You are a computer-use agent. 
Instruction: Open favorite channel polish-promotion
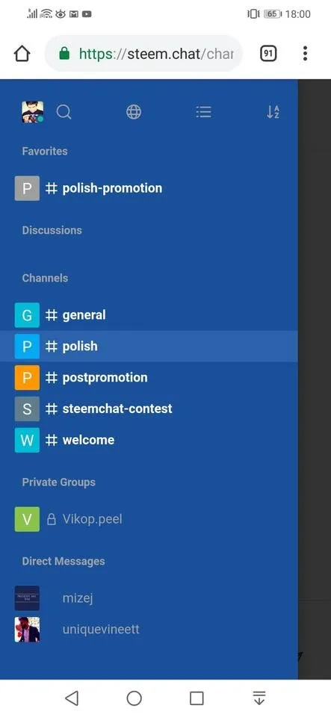point(149,188)
